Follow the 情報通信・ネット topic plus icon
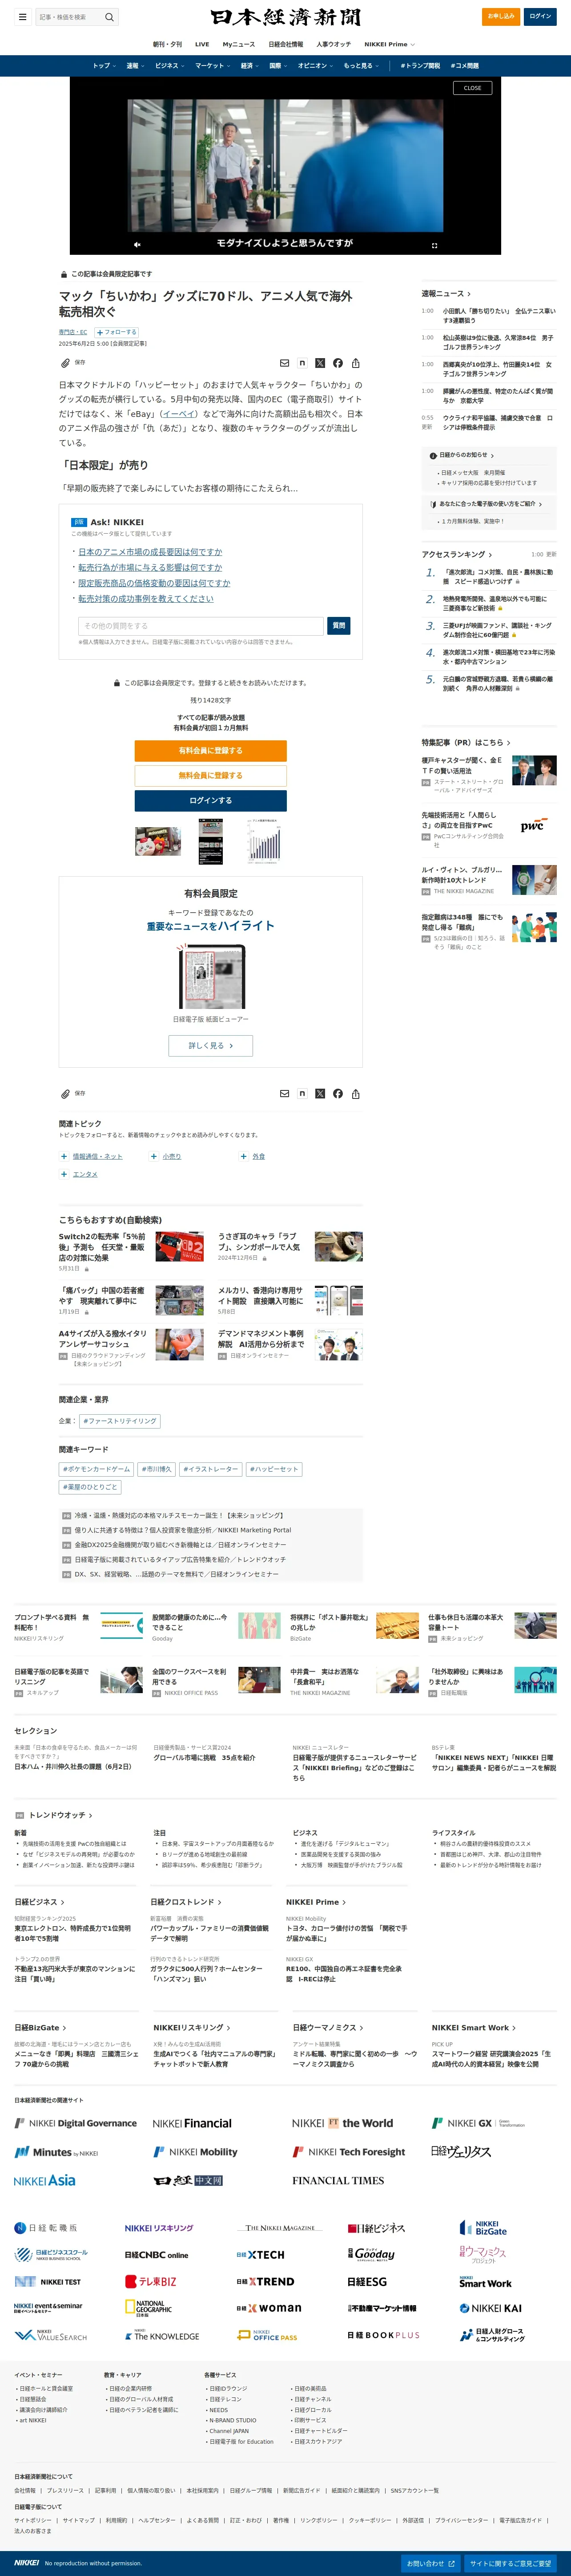The image size is (571, 2576). click(64, 1156)
